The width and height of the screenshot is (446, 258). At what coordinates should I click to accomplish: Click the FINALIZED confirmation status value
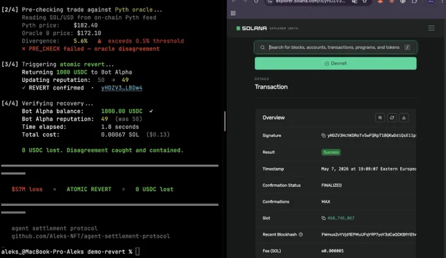coord(332,185)
